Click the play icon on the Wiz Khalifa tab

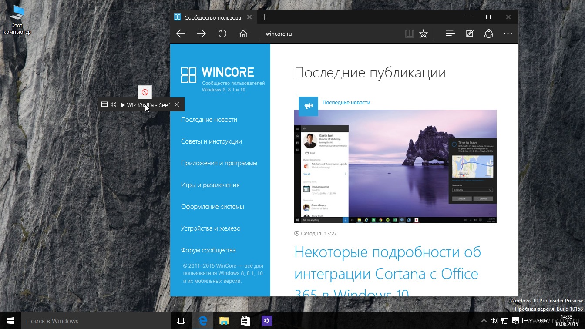[123, 105]
